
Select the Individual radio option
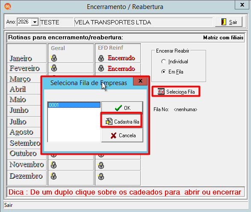pos(163,62)
